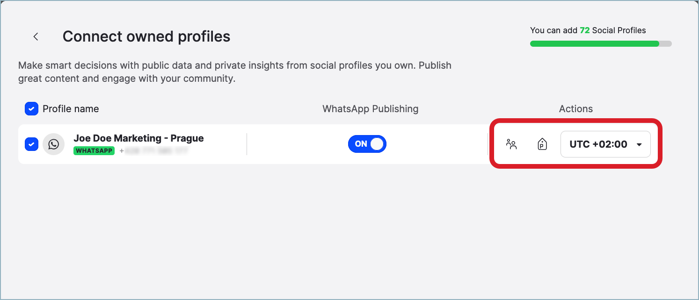Click the green social profiles progress bar
Image resolution: width=699 pixels, height=300 pixels.
[x=594, y=44]
